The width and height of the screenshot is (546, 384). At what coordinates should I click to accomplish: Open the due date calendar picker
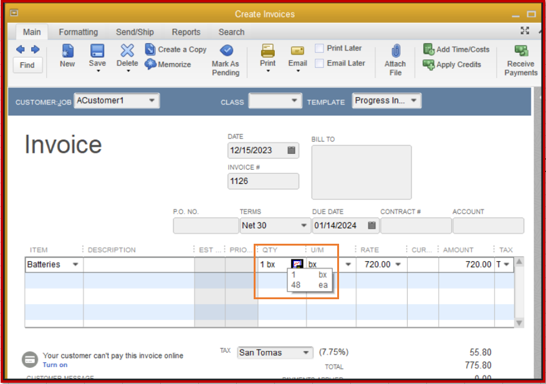[x=372, y=225]
